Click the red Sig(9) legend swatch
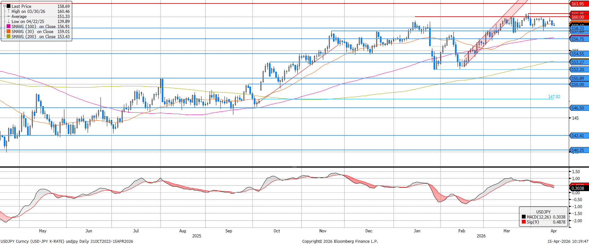Screen dimensions: 589x244 point(524,222)
